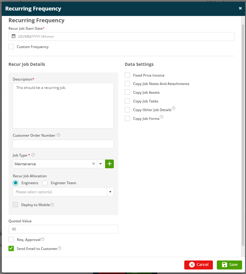
Task: Click help icon next to Send Email to Customer
Action: (x=60, y=248)
